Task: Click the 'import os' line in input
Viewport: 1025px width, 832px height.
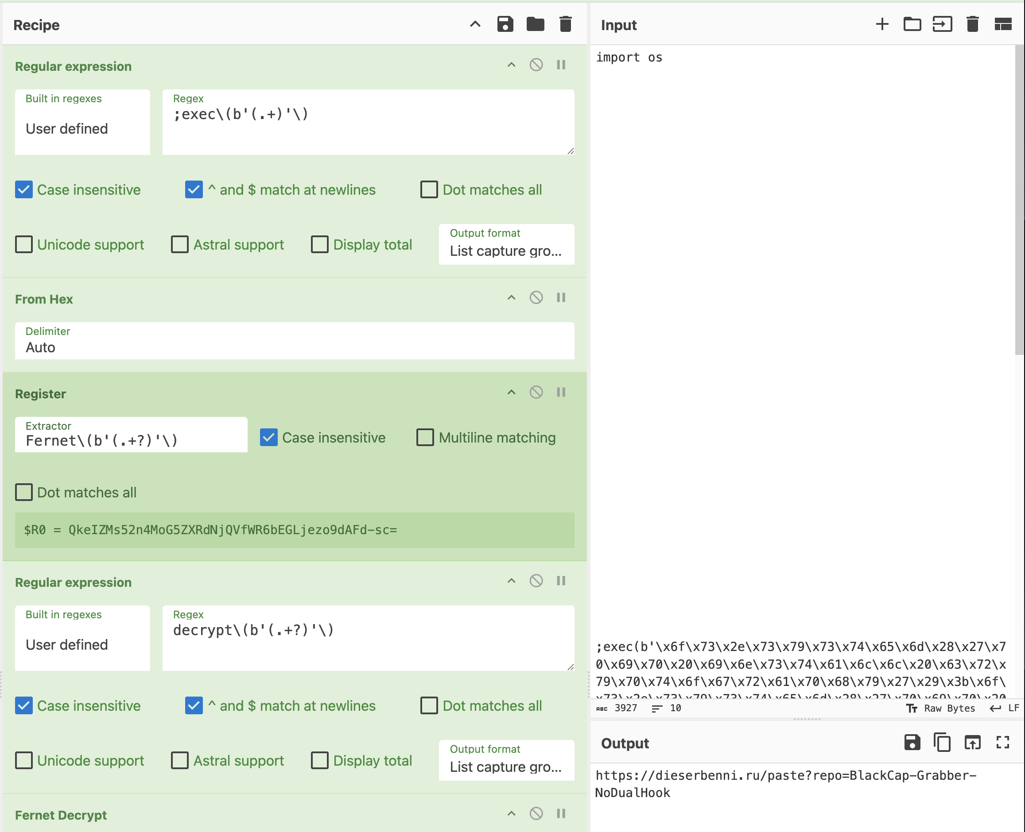Action: point(629,58)
